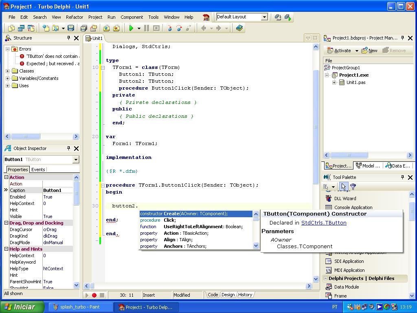Viewport: 417px width, 313px height.
Task: Open the Run button dropdown arrow
Action: click(139, 28)
